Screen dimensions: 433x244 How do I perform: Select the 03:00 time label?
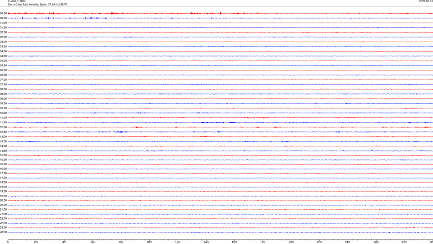tap(3, 42)
